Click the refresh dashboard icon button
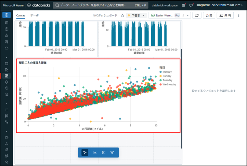This screenshot has height=166, width=247. point(197,15)
